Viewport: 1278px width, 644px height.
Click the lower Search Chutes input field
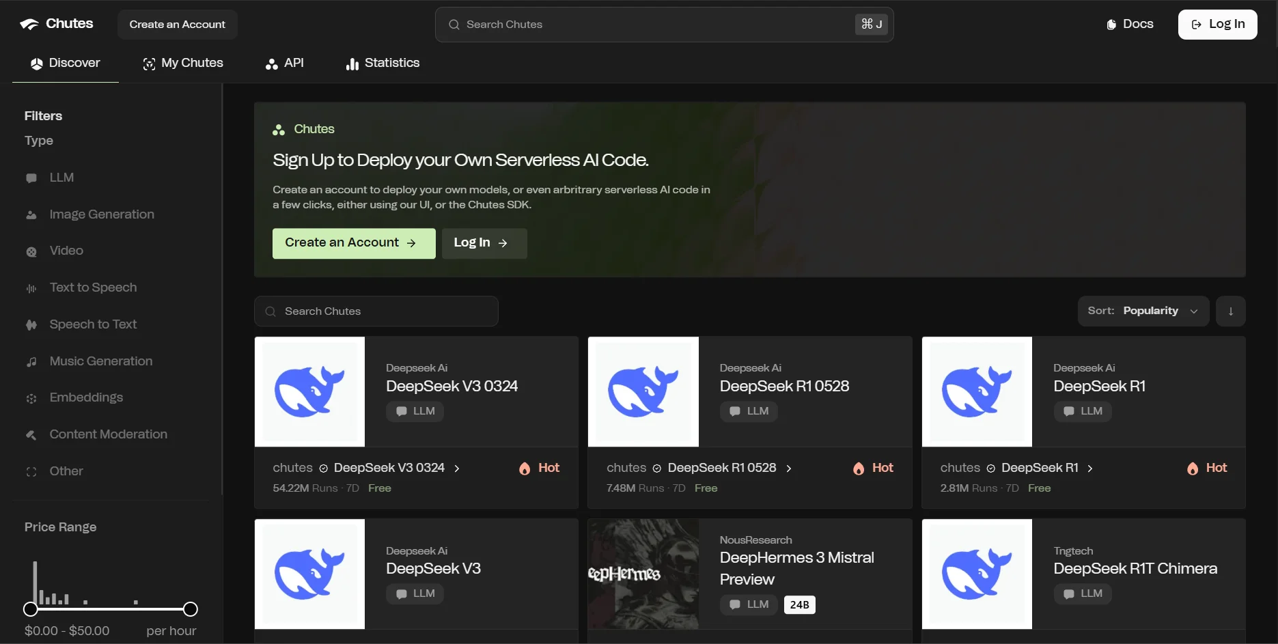click(376, 311)
